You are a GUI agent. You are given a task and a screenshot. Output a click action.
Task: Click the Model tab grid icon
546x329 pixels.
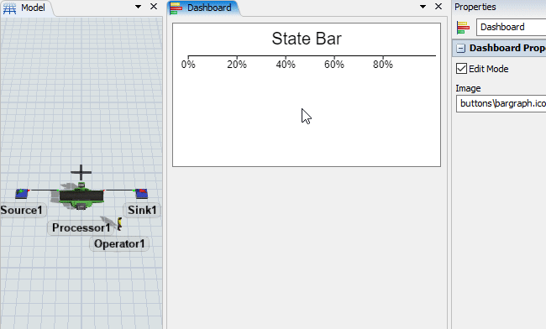click(x=9, y=8)
